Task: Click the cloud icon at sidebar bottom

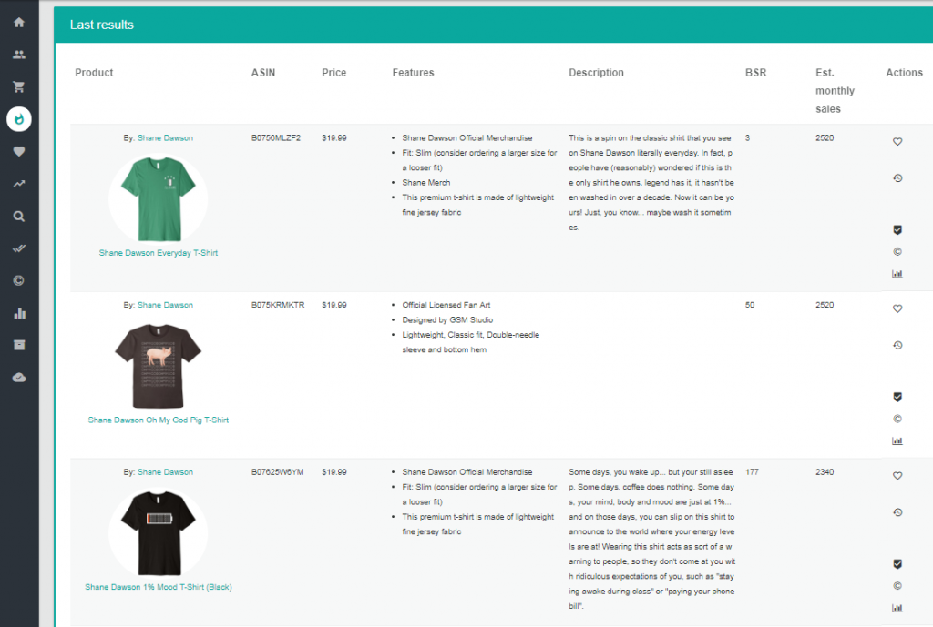Action: click(x=18, y=377)
